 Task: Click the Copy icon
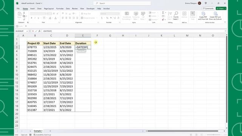[x=24, y=16]
